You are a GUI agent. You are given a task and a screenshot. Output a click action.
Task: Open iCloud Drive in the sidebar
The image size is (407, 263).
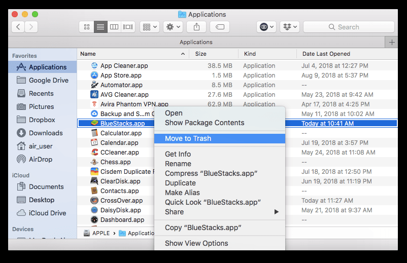(x=43, y=213)
